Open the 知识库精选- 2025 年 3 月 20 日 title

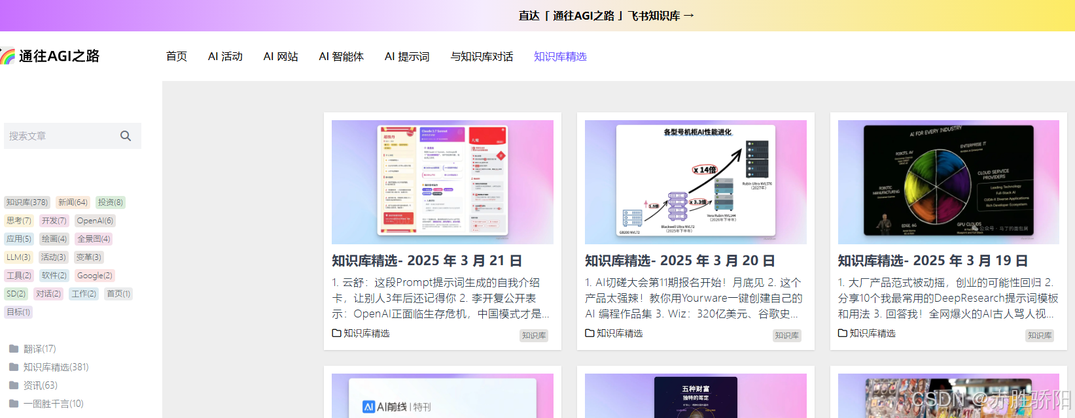tap(680, 261)
